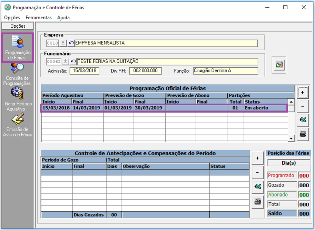This screenshot has width=315, height=230.
Task: Click the Empresa code field 0010
Action: (52, 43)
